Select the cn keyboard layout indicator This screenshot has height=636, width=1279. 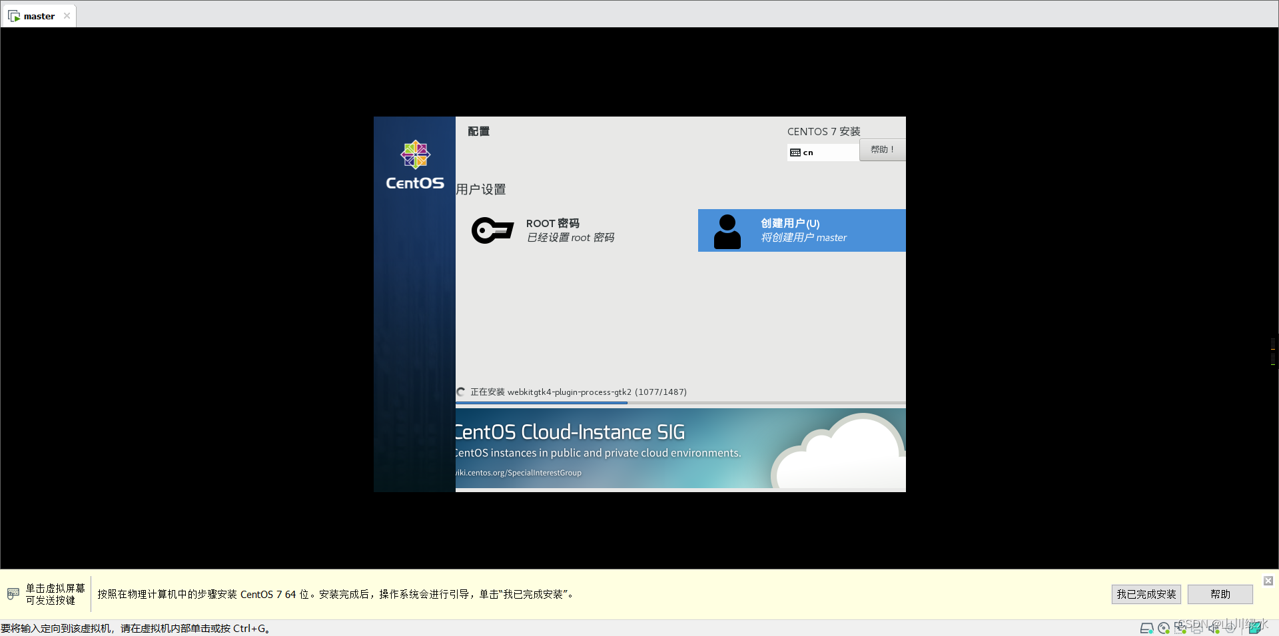click(x=823, y=153)
